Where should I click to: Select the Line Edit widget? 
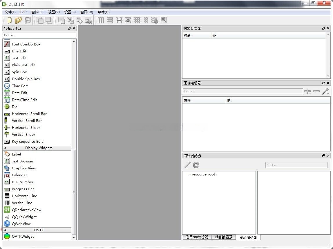point(37,51)
